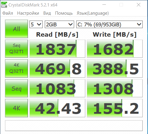Screen dimensions: 148x134
Task: Open the Помощь menu
Action: point(64,13)
